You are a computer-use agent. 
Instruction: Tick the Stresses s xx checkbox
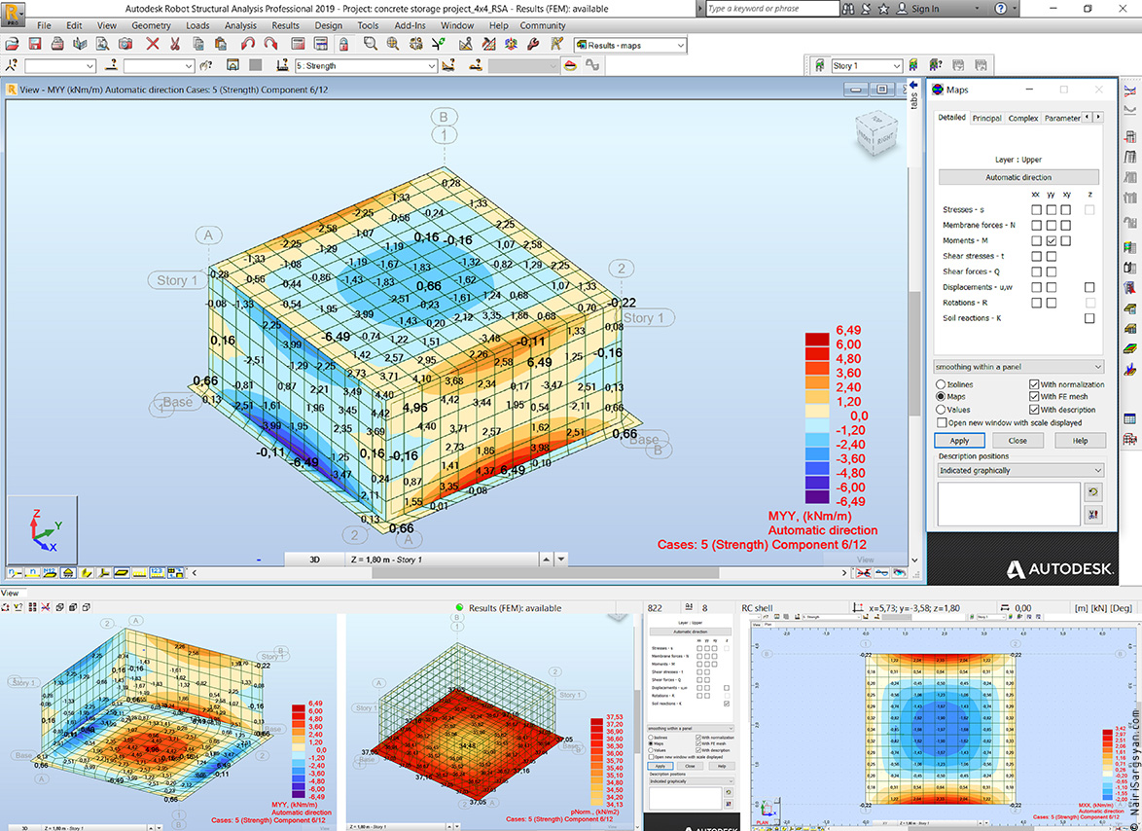click(x=1036, y=210)
